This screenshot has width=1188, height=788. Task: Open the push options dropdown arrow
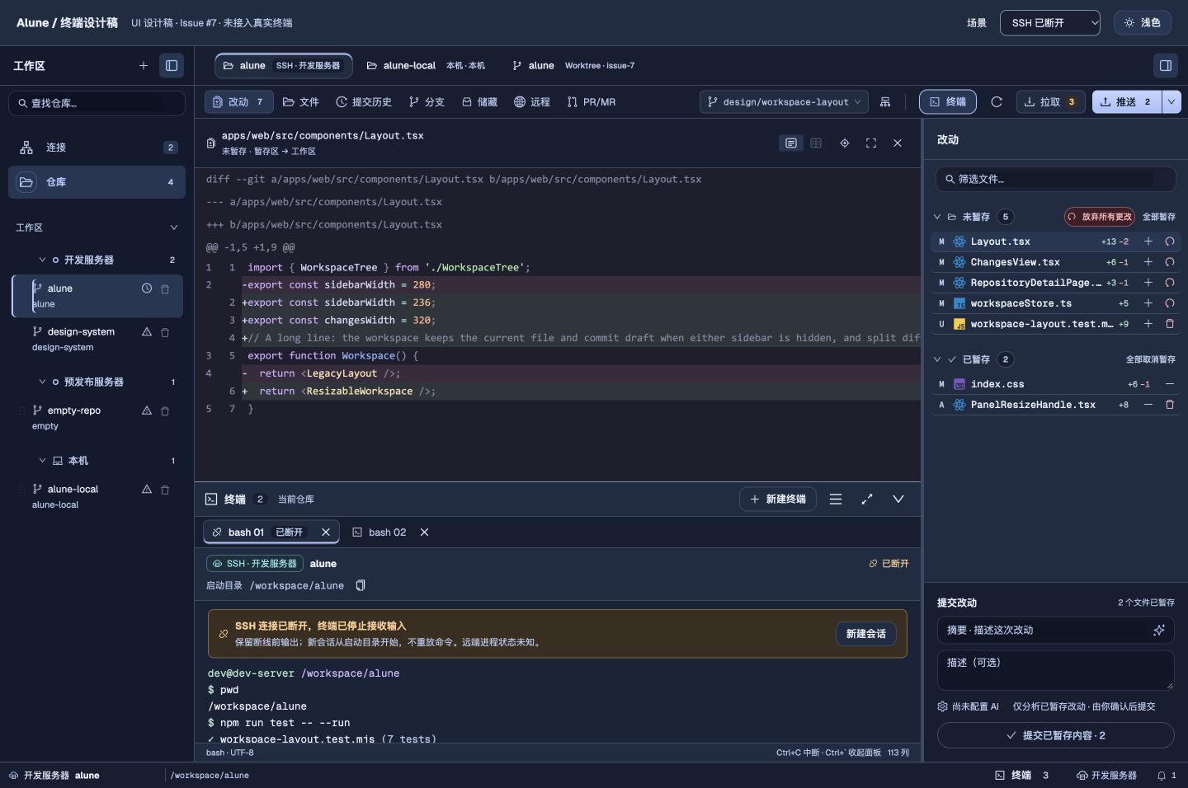1171,102
